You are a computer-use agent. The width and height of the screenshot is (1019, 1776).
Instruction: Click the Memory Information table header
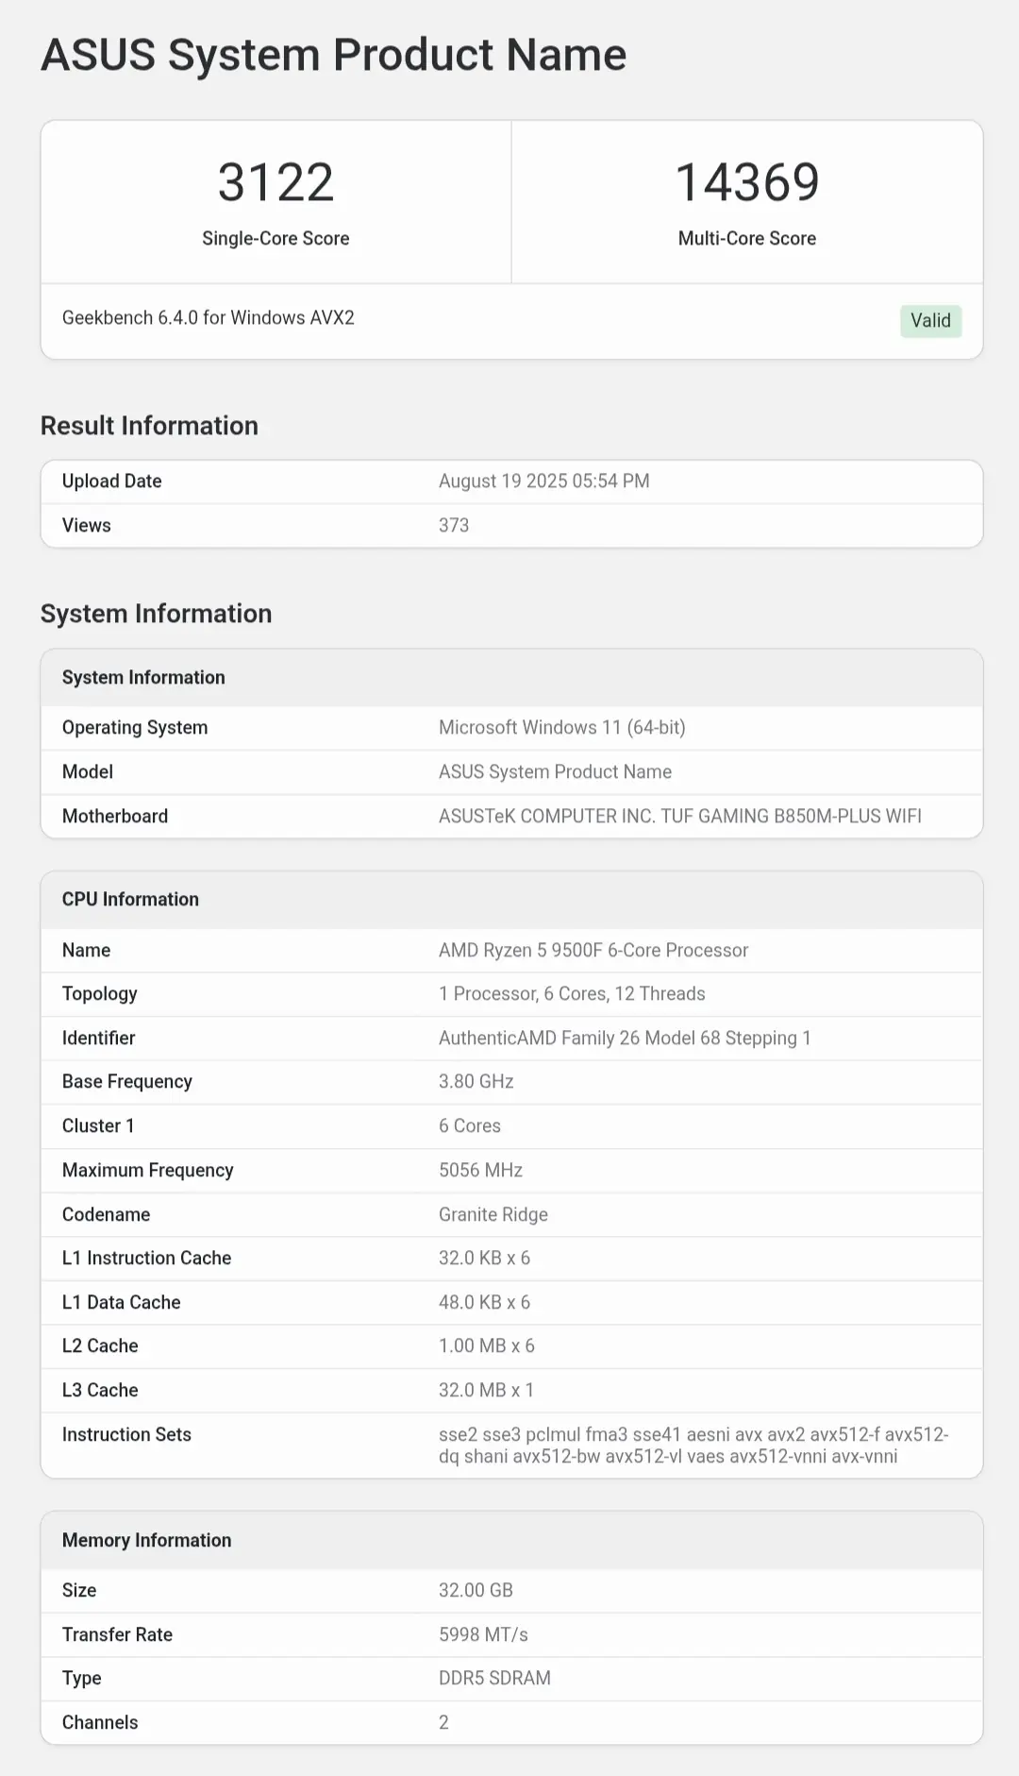511,1540
